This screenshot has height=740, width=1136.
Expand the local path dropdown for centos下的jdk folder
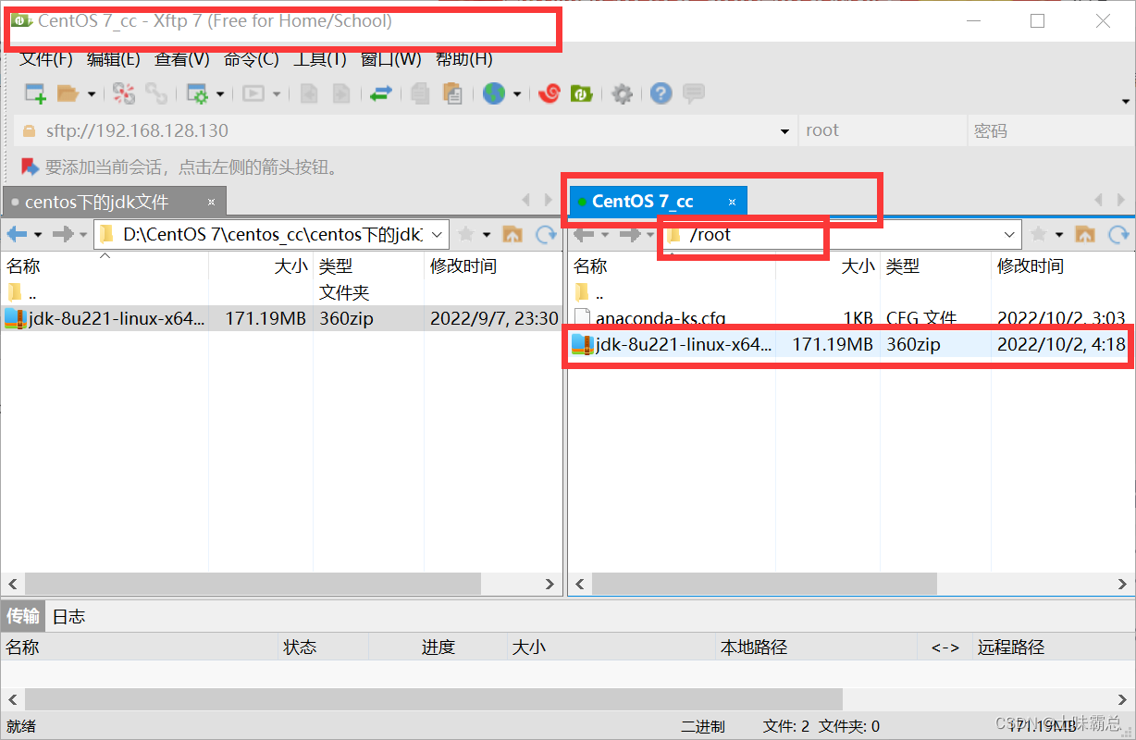(x=437, y=234)
